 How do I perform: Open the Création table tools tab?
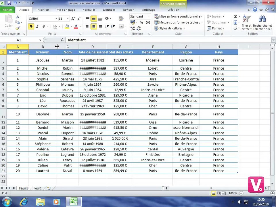pyautogui.click(x=173, y=10)
